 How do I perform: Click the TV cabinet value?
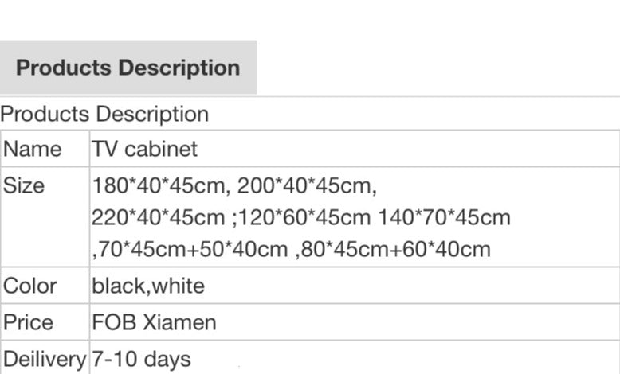coord(144,150)
